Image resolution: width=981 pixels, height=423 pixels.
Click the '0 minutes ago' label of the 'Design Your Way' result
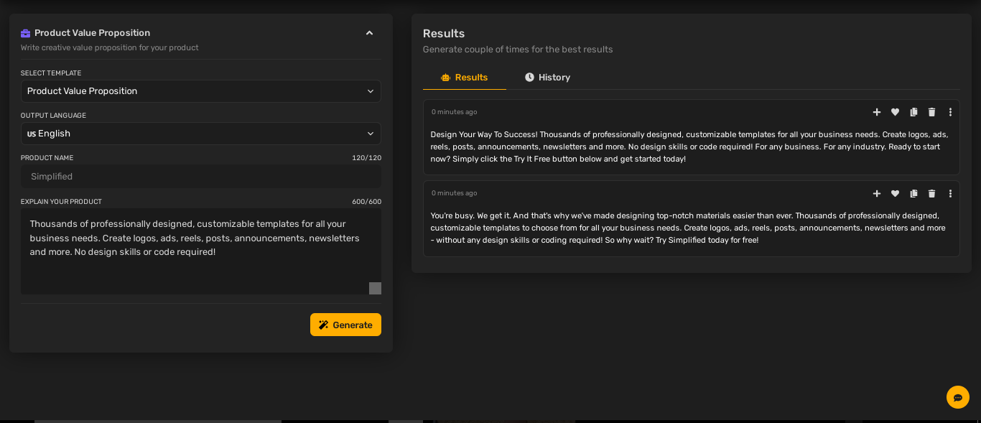point(454,112)
